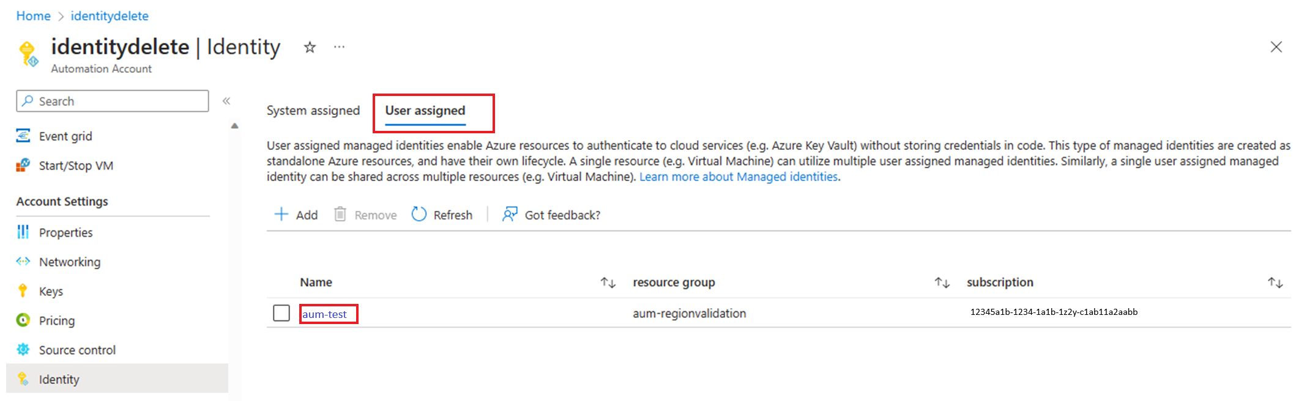
Task: Click the Refresh circular arrow icon
Action: coord(419,214)
